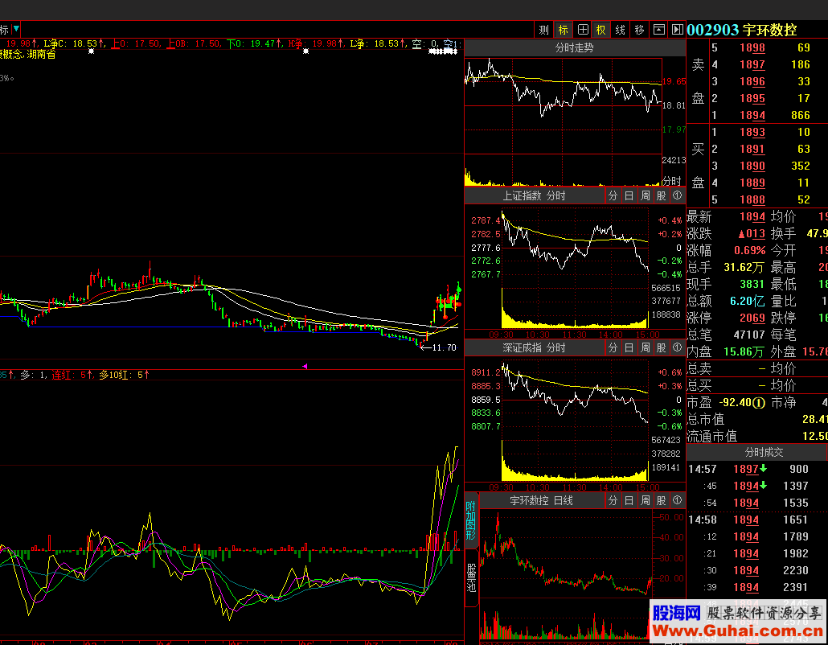Switch 上证指数 panel to 分 view

pyautogui.click(x=613, y=196)
